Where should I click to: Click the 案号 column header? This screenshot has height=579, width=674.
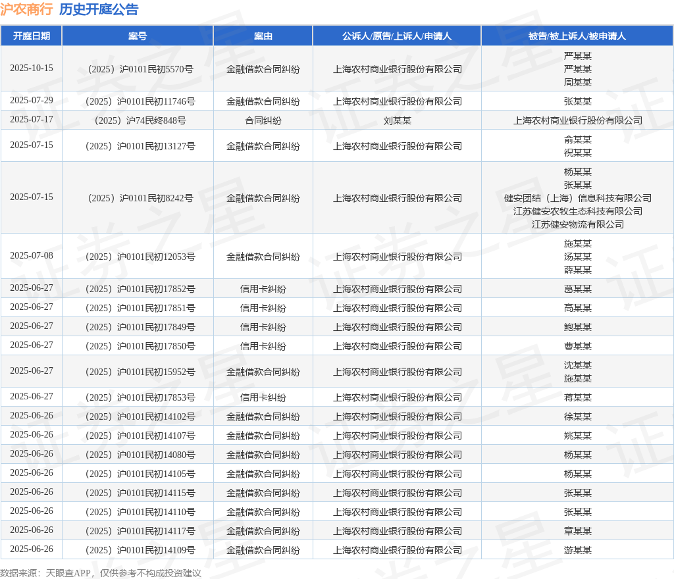click(x=138, y=36)
